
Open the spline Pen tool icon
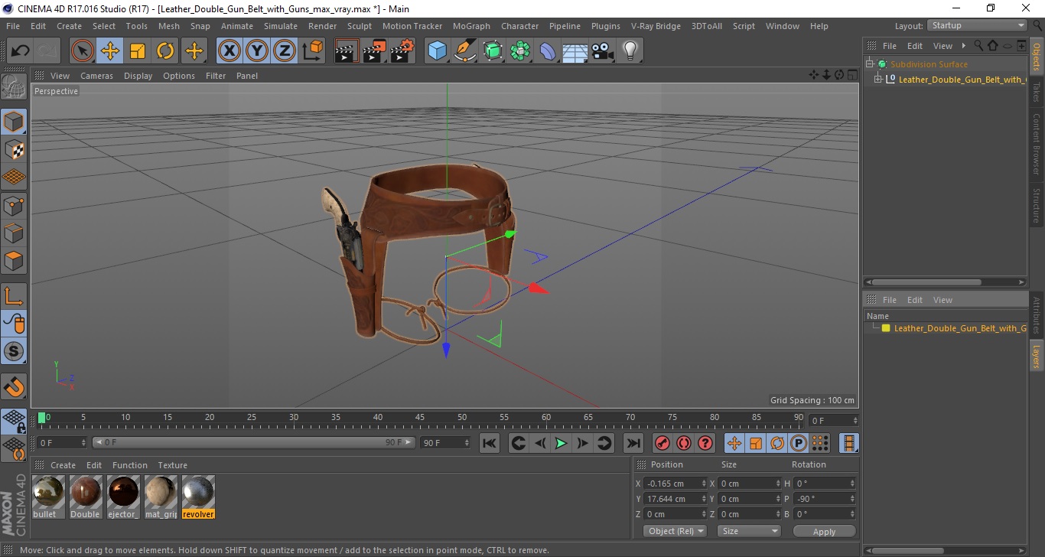tap(465, 51)
